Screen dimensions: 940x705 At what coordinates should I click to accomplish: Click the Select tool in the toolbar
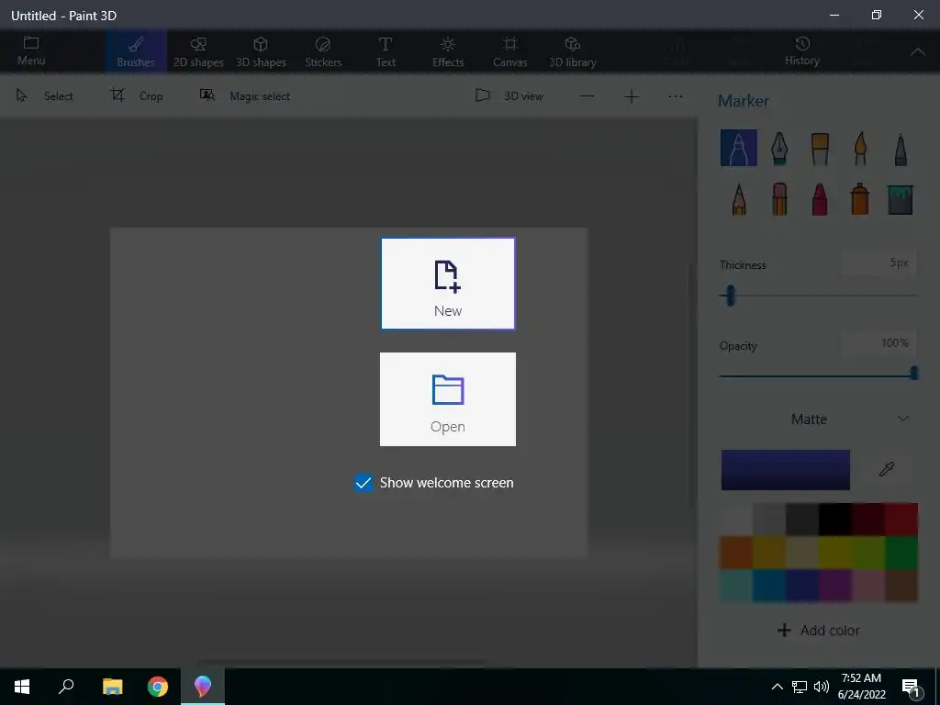coord(44,95)
